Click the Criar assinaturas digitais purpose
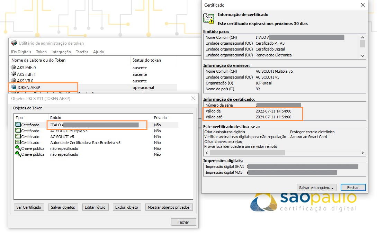Image resolution: width=377 pixels, height=235 pixels. point(225,132)
